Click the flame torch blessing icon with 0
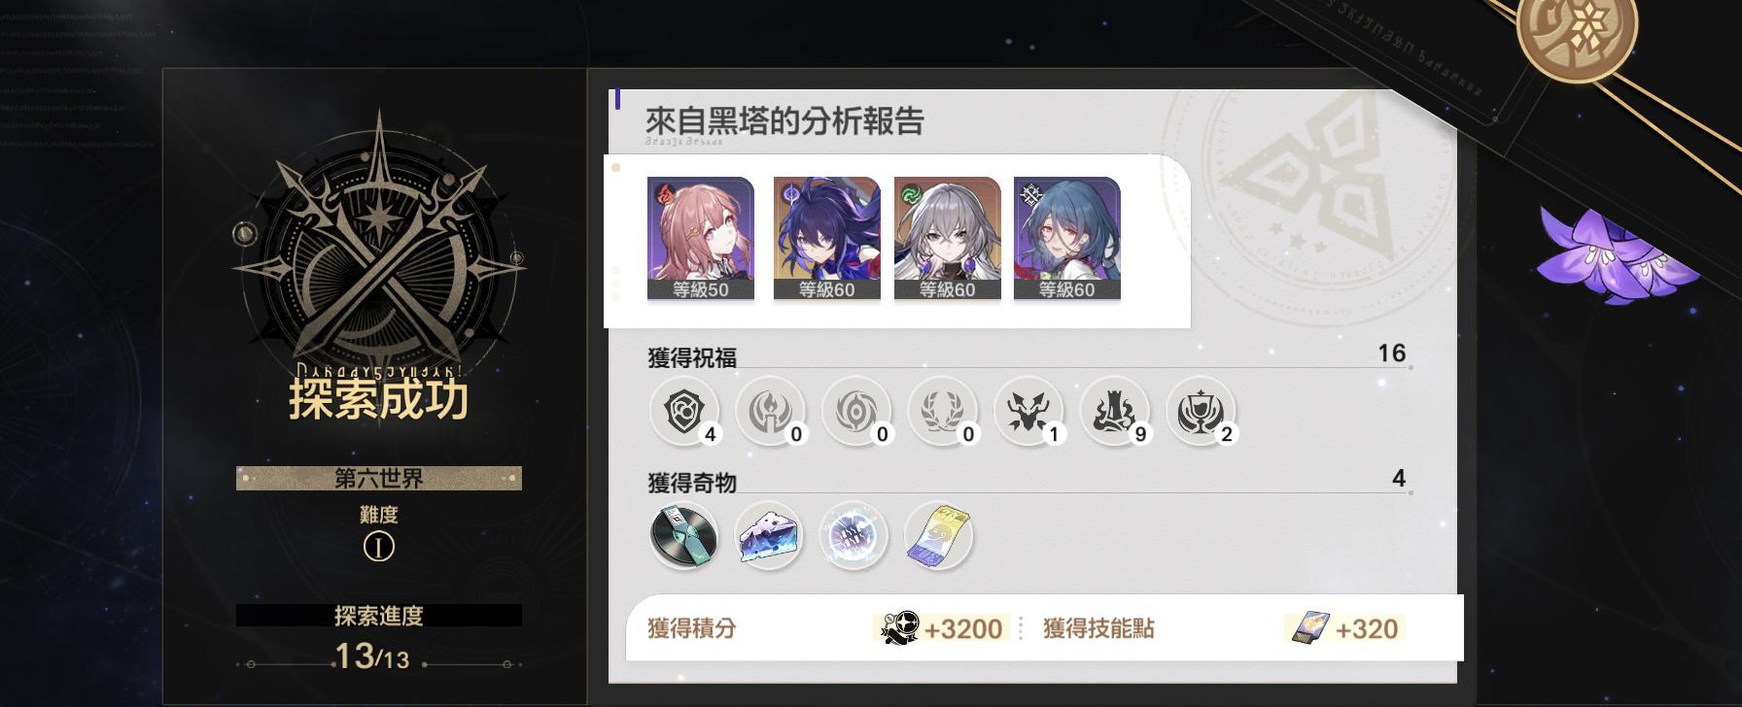Screen dimensions: 1742x707 (770, 411)
